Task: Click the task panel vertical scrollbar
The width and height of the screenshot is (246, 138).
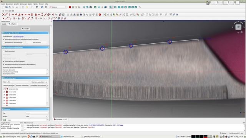Action: pos(51,73)
